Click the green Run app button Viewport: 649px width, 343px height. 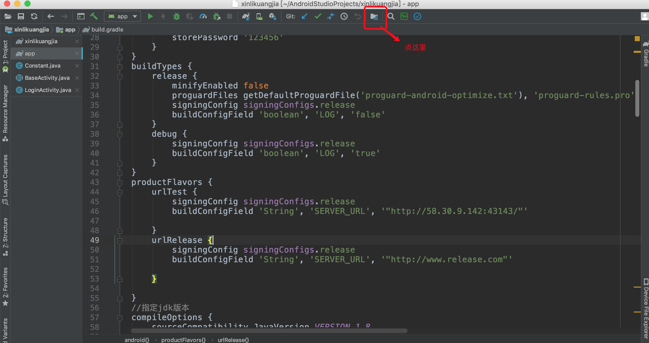coord(150,17)
